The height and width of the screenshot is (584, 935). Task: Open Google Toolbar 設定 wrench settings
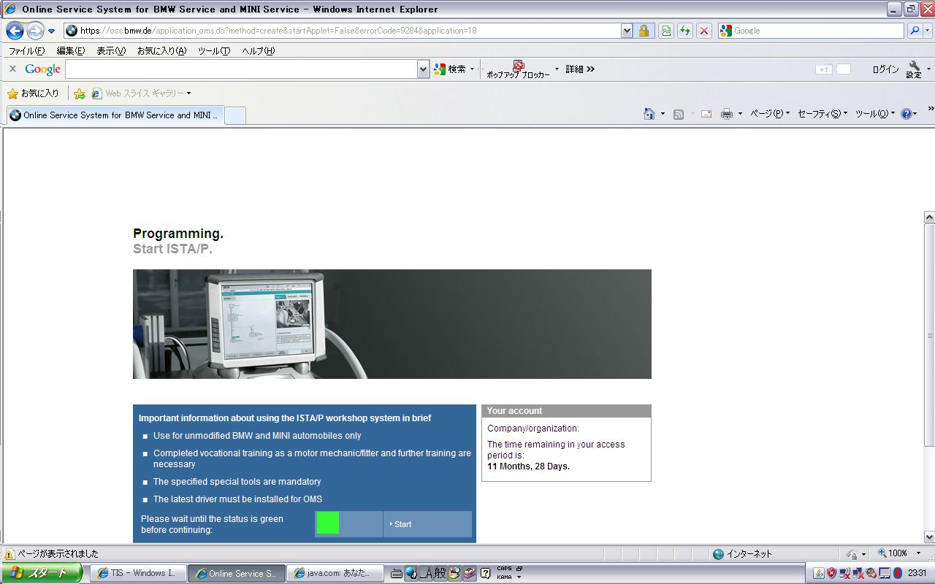[915, 69]
